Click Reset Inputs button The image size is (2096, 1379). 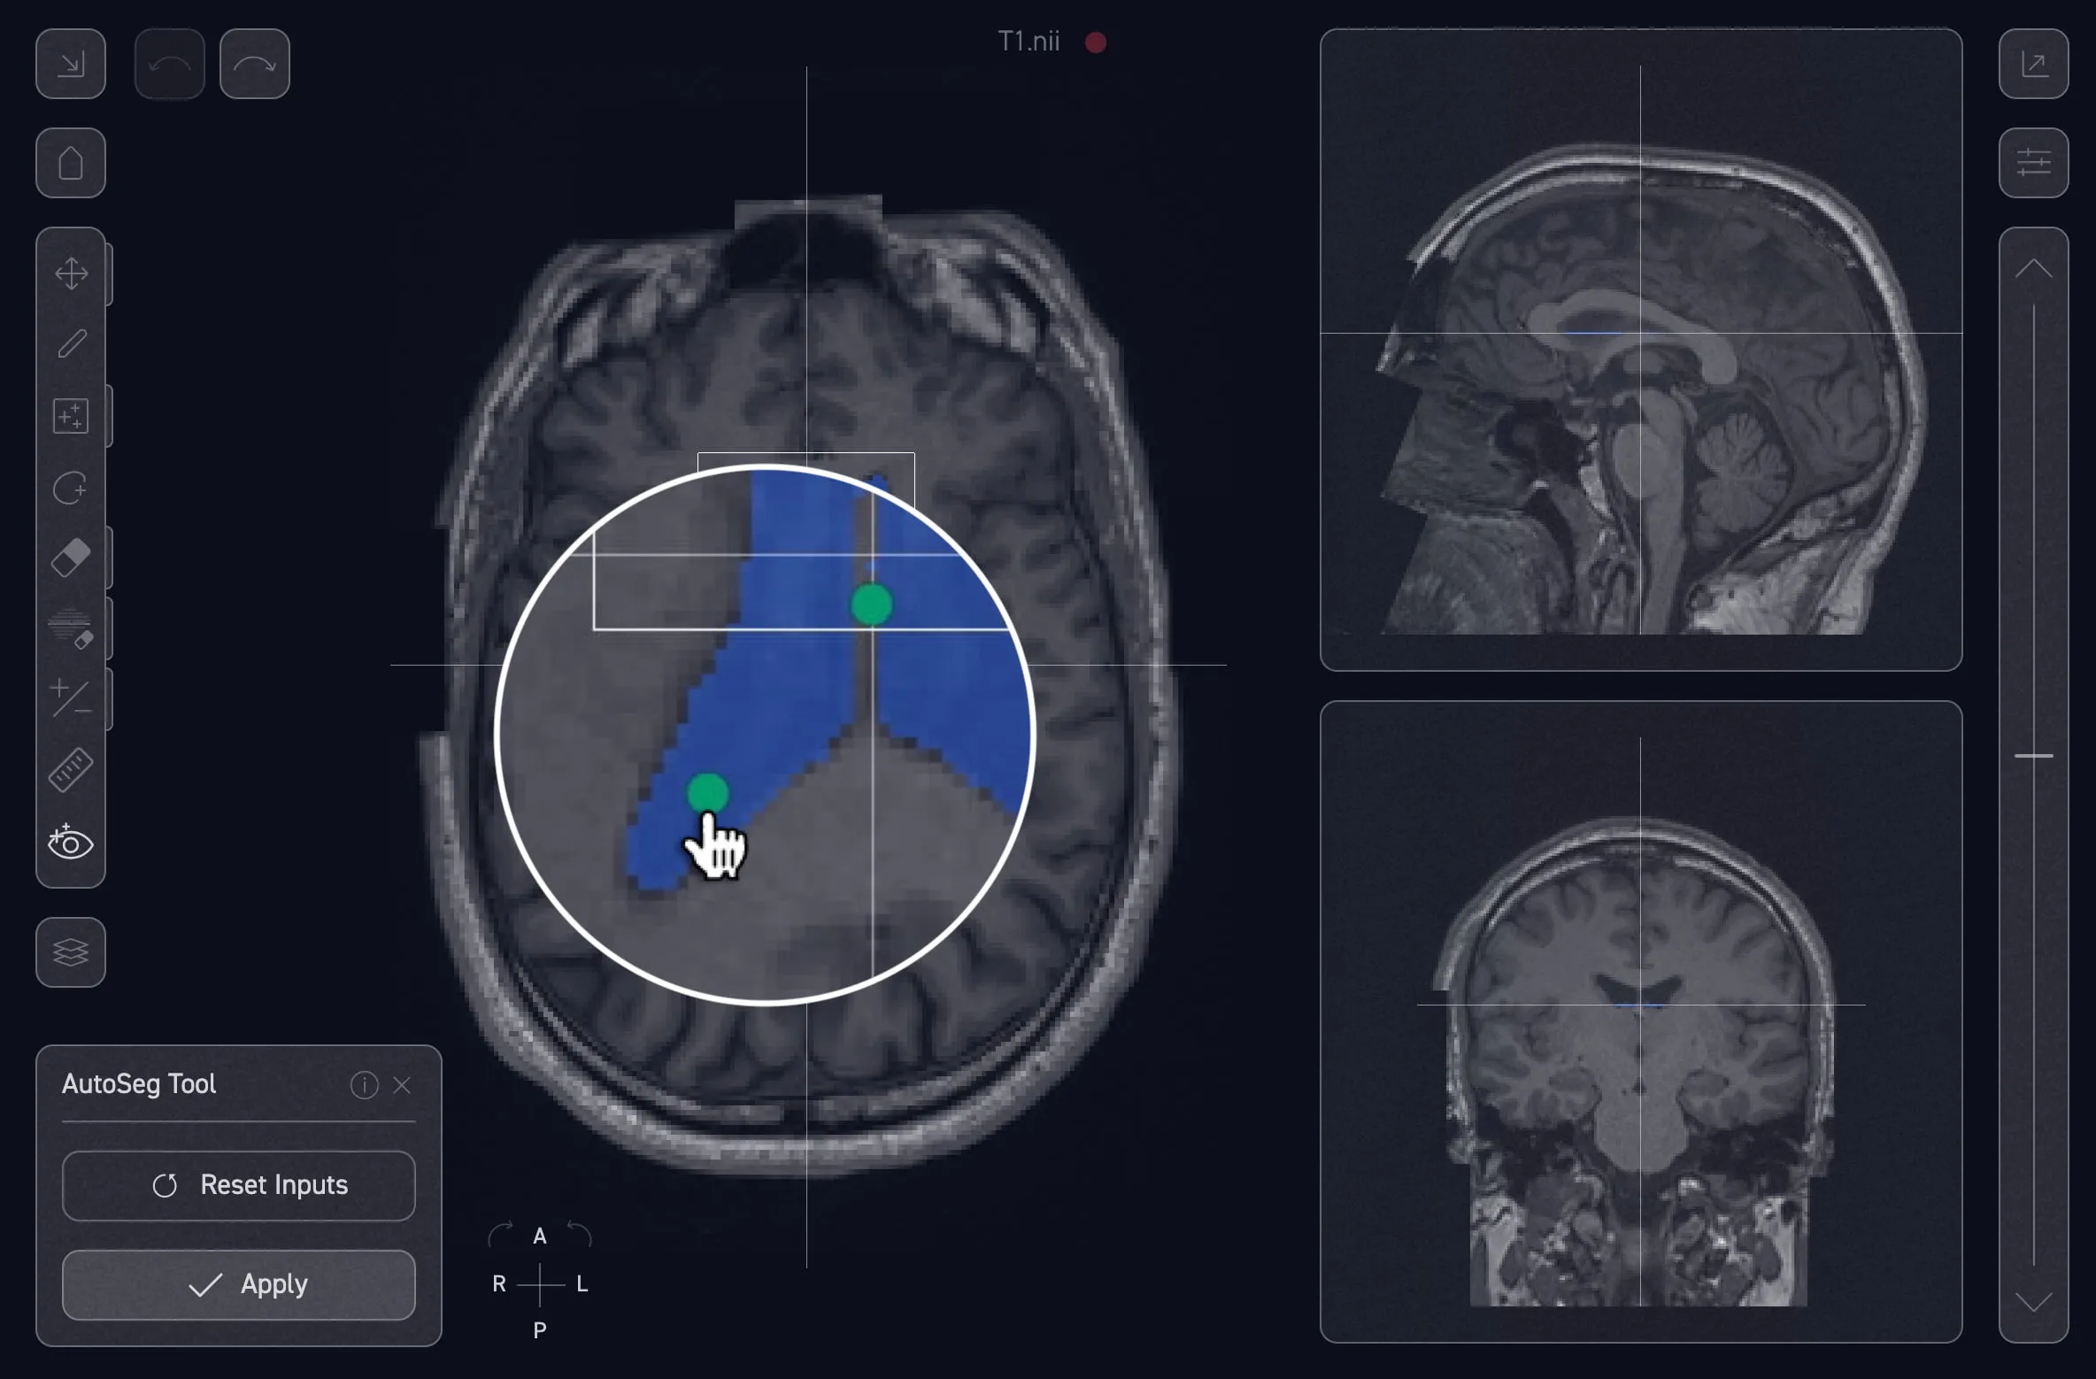[x=239, y=1185]
